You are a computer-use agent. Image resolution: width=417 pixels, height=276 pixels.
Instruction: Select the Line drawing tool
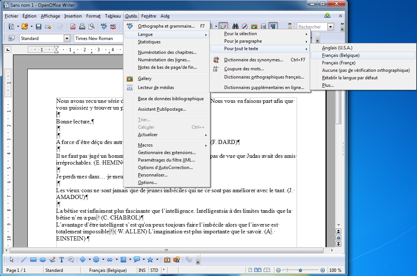pyautogui.click(x=24, y=260)
